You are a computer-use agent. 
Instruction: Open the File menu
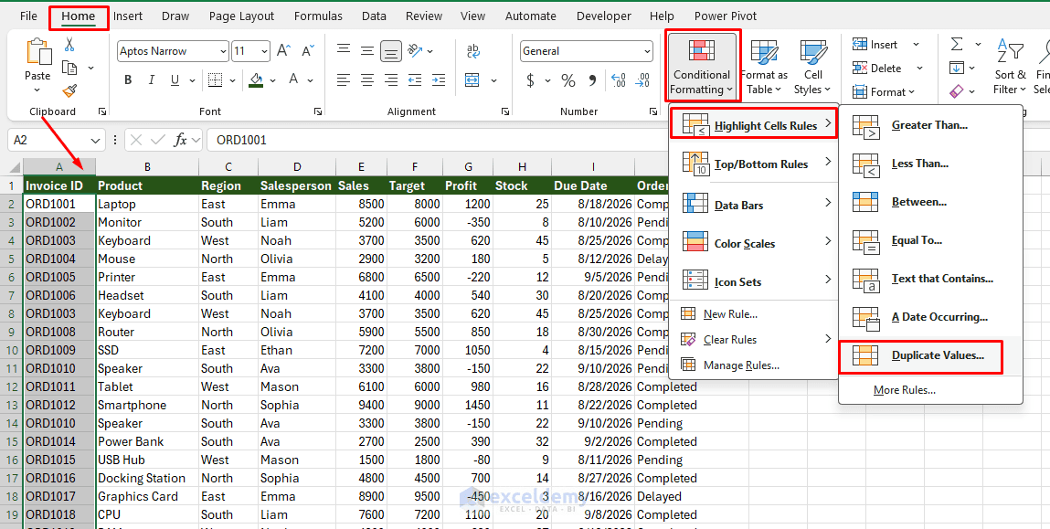tap(29, 16)
